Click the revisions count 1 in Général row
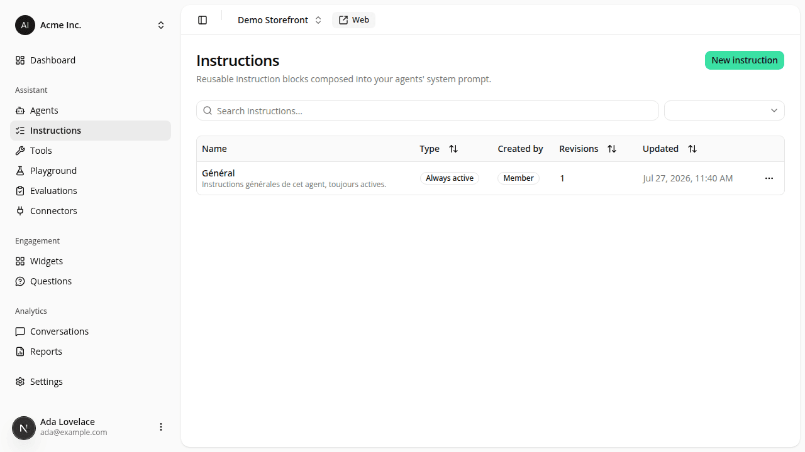Screen dimensions: 805x452 [562, 178]
